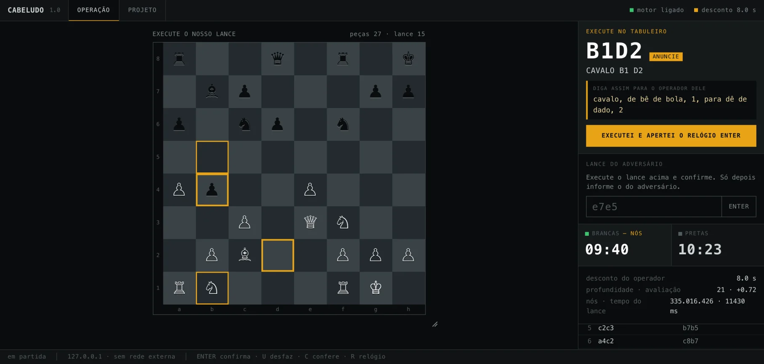Focus the opponent move input field

pos(654,206)
